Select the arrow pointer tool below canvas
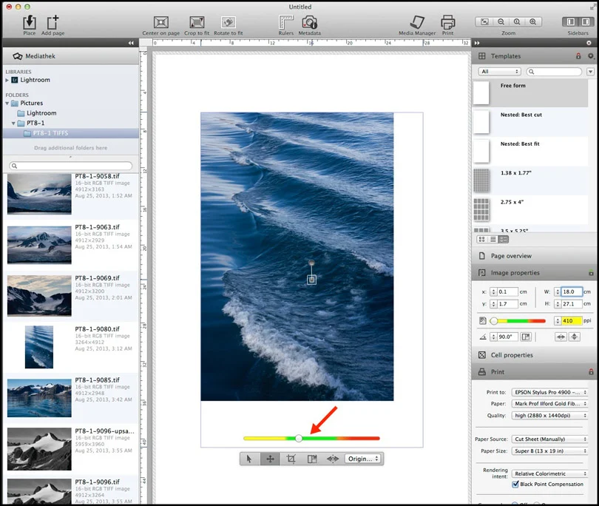599x506 pixels. (x=250, y=459)
